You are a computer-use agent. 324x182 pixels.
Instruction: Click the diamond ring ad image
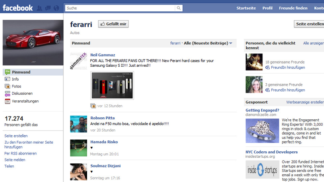[x=262, y=131]
